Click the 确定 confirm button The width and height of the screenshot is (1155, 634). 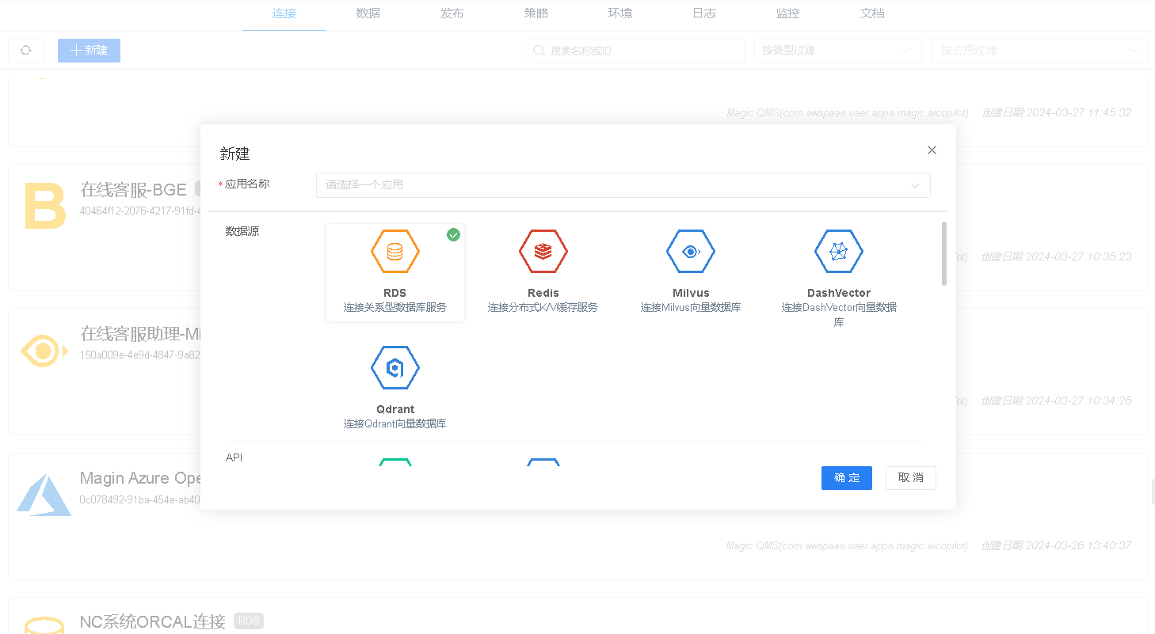[847, 478]
